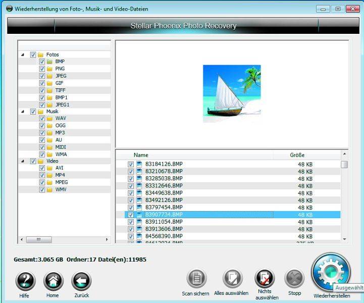
Task: Click the WMV folder icon
Action: point(49,189)
